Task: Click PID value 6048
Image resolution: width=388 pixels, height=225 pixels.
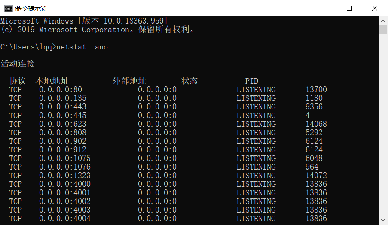Action: click(x=314, y=158)
